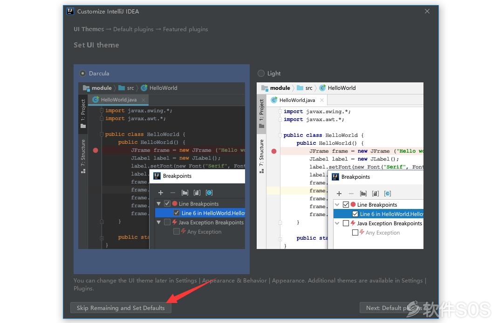Toggle Line 6 checkbox in Darcula preview
This screenshot has width=498, height=323.
click(177, 213)
